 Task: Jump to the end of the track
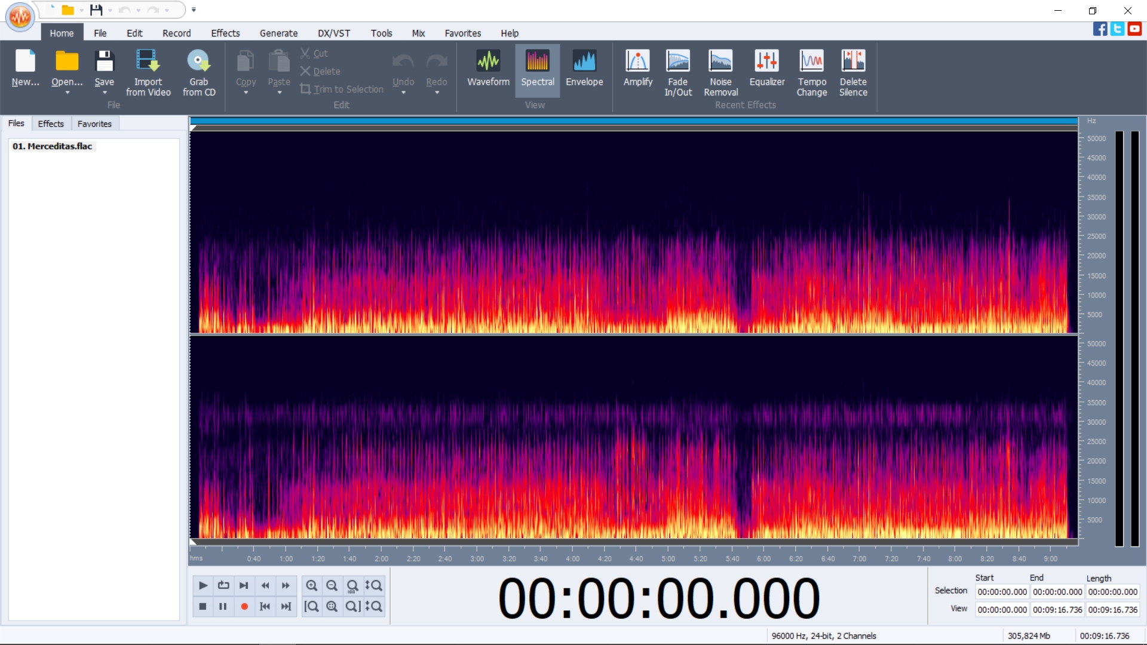click(x=286, y=606)
